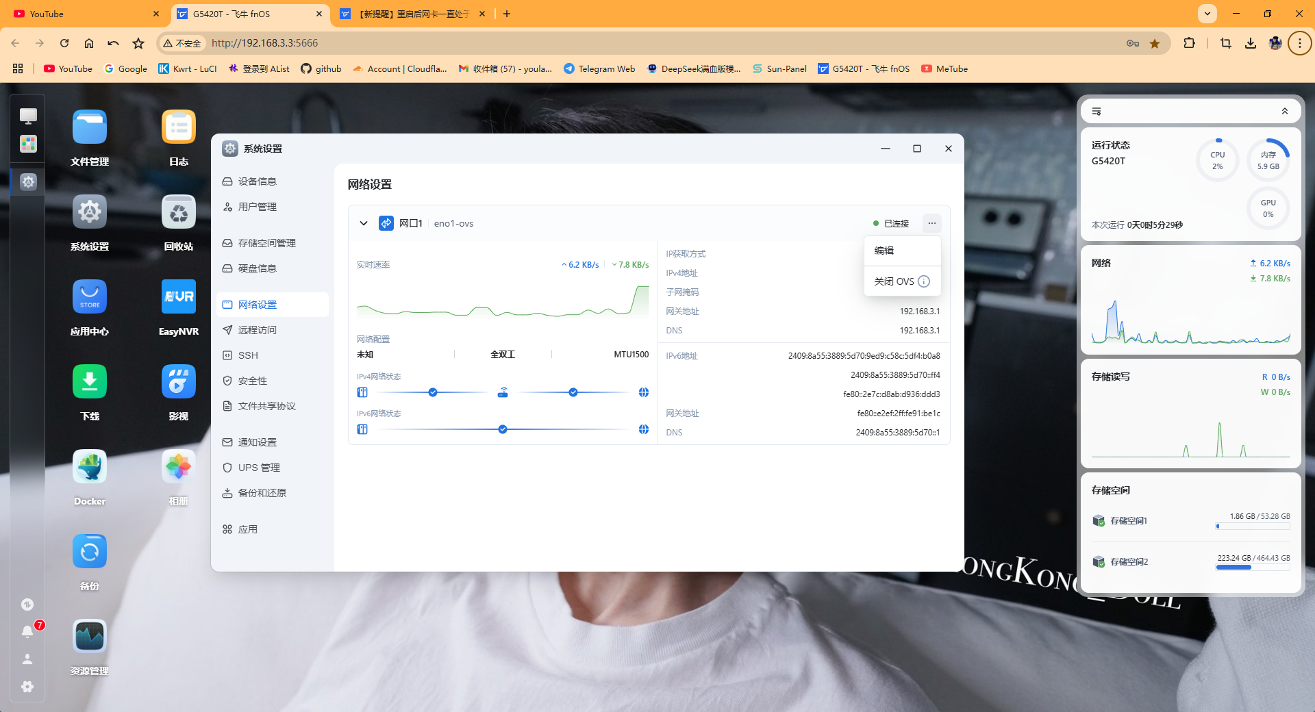Reload the current browser page

coord(64,43)
